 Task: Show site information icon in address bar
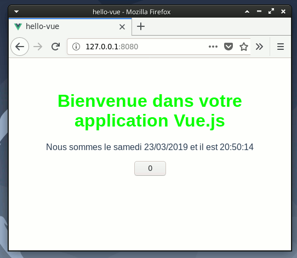click(x=76, y=47)
